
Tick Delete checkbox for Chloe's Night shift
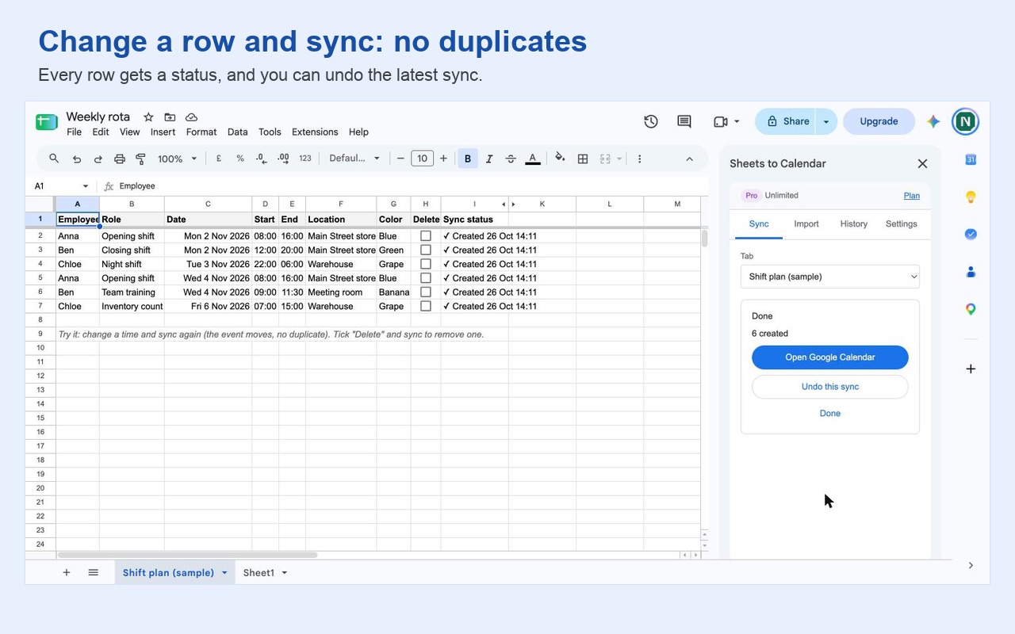tap(426, 264)
